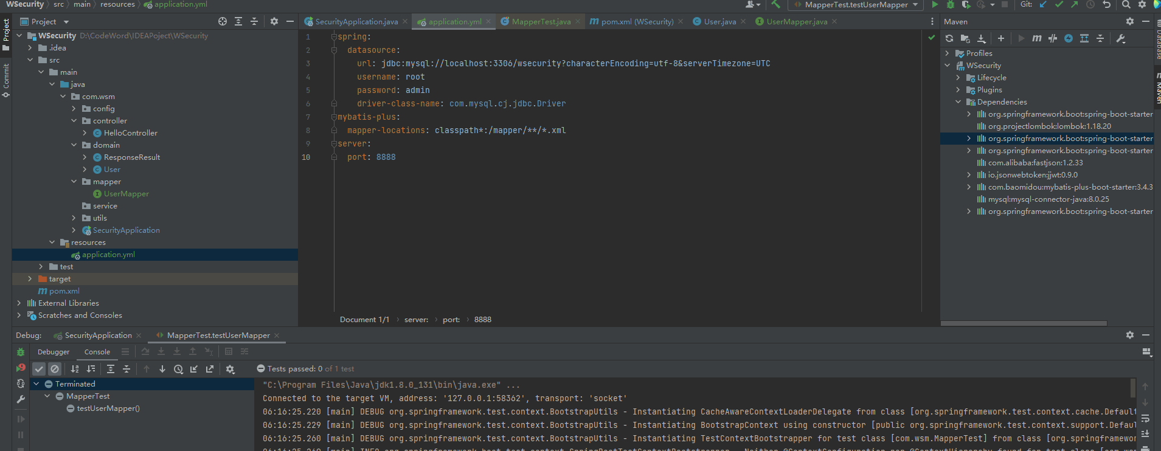The image size is (1161, 451).
Task: Run with coverage using the shield icon
Action: (x=966, y=4)
